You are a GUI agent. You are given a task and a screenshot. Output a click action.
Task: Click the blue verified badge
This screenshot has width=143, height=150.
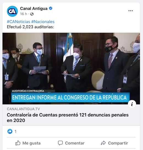pyautogui.click(x=51, y=8)
